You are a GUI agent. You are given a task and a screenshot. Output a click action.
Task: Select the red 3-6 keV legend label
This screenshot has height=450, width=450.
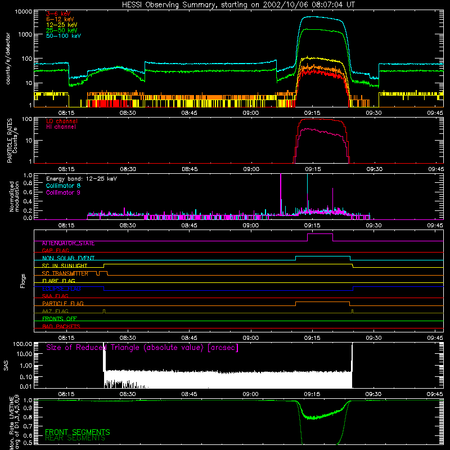58,13
